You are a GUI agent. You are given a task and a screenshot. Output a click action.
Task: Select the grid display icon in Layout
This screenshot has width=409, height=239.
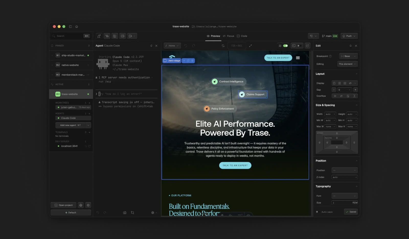click(x=345, y=83)
